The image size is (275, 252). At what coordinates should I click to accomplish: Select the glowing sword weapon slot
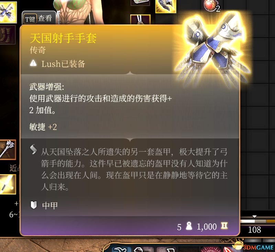[x=8, y=184]
